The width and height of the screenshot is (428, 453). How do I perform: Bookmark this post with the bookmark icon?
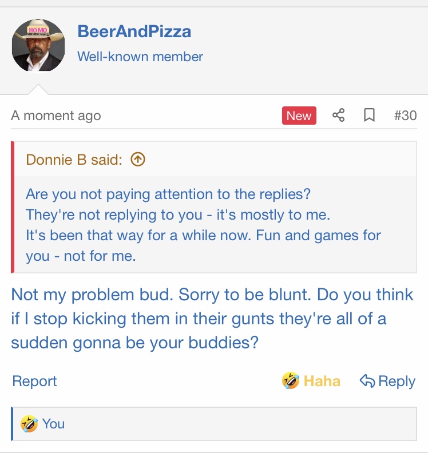pyautogui.click(x=370, y=116)
